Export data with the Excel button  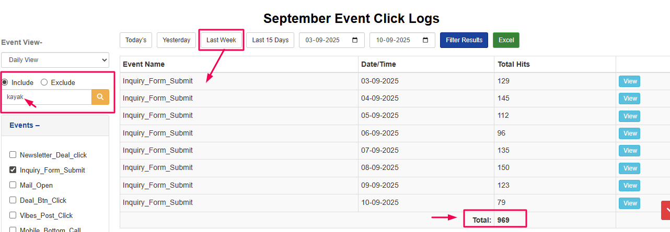(506, 40)
